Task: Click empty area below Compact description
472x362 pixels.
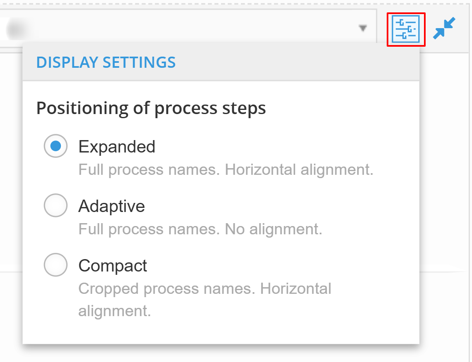Action: click(x=221, y=331)
